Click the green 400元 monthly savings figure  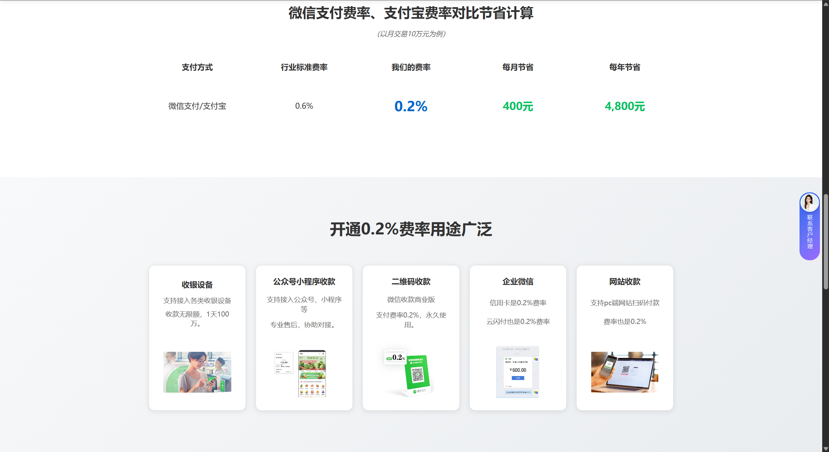pyautogui.click(x=518, y=106)
